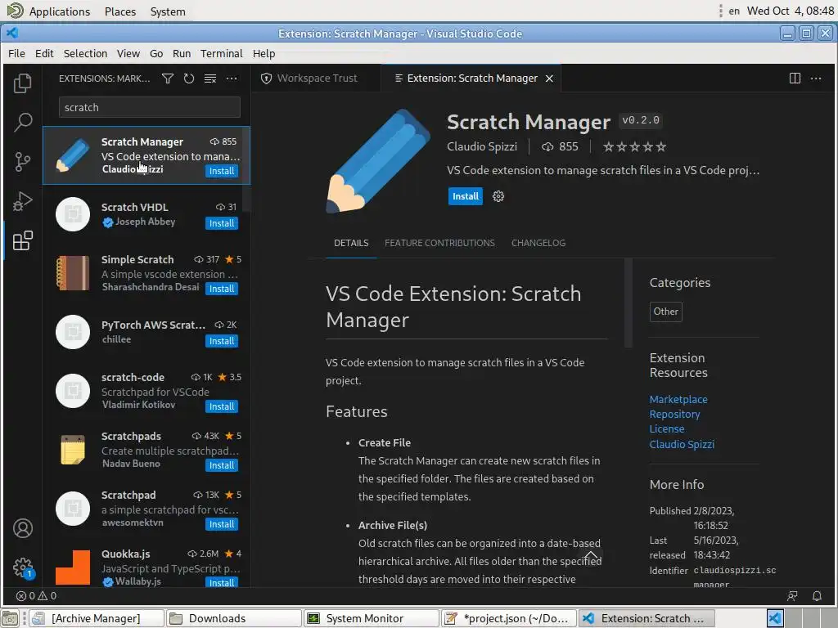Switch to Archive Manager in taskbar

[x=97, y=618]
